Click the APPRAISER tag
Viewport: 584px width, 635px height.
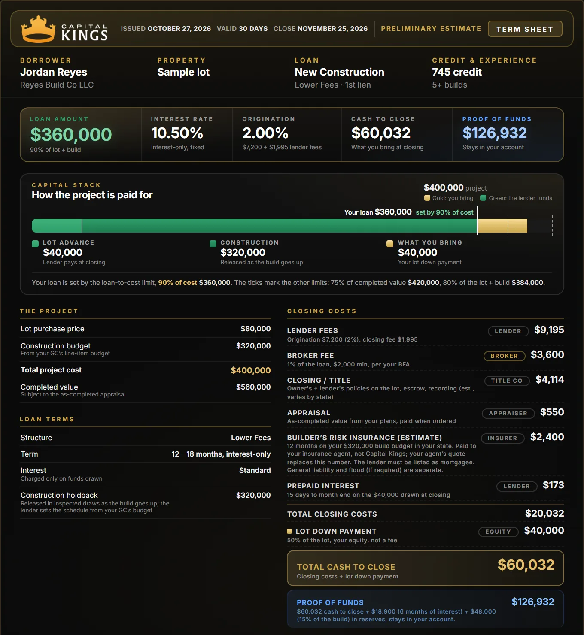(x=508, y=413)
